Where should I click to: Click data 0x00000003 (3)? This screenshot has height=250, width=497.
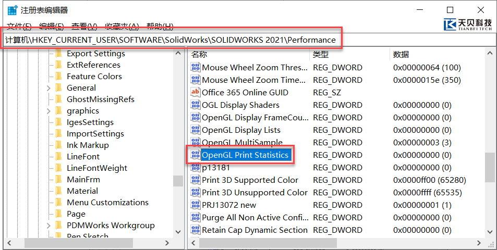click(422, 143)
